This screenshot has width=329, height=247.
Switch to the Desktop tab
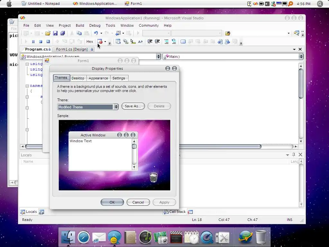pyautogui.click(x=78, y=78)
